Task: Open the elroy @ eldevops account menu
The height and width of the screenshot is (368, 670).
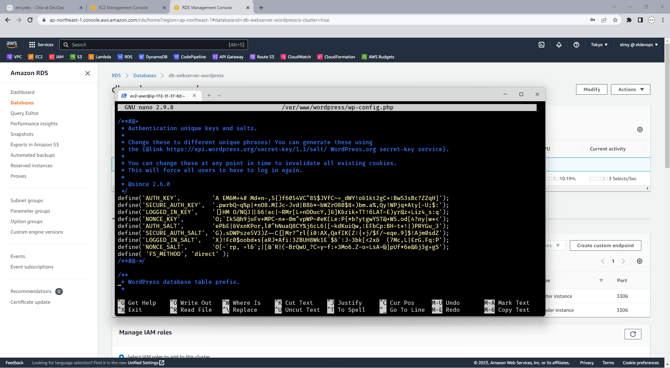Action: tap(639, 45)
